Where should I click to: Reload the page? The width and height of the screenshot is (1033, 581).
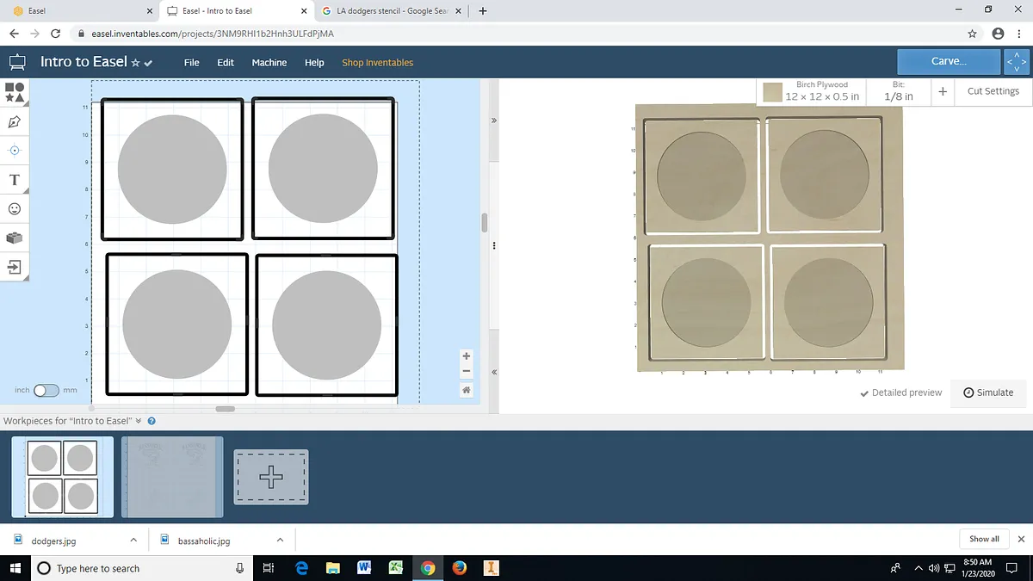tap(56, 34)
